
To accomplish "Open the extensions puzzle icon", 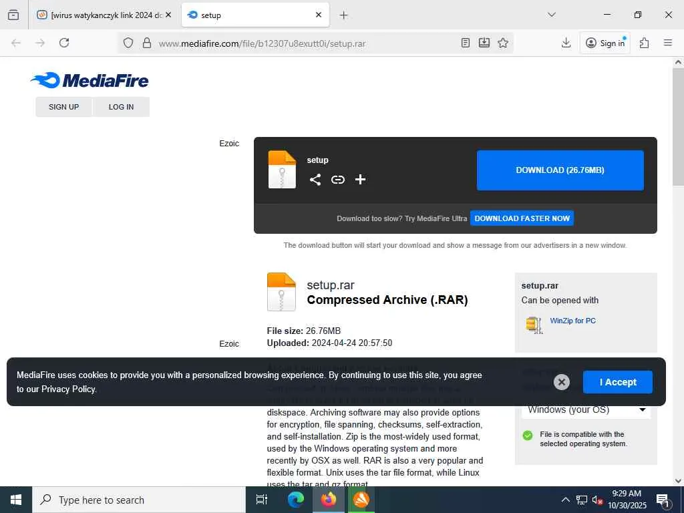I will (644, 43).
